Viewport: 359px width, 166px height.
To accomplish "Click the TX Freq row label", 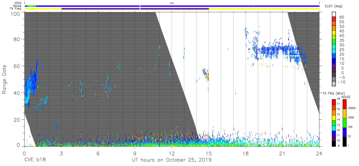I will (16, 9).
